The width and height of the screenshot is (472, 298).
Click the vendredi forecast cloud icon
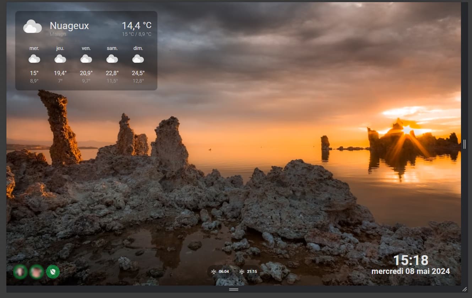86,58
